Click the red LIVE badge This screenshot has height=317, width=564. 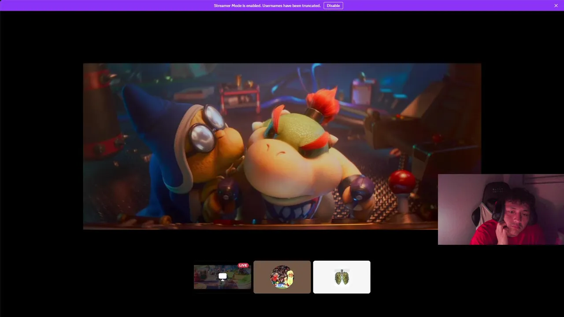[x=243, y=265]
